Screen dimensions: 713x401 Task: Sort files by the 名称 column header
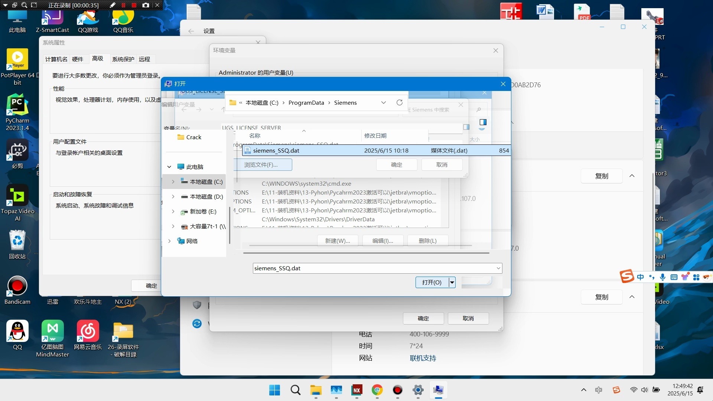coord(255,136)
